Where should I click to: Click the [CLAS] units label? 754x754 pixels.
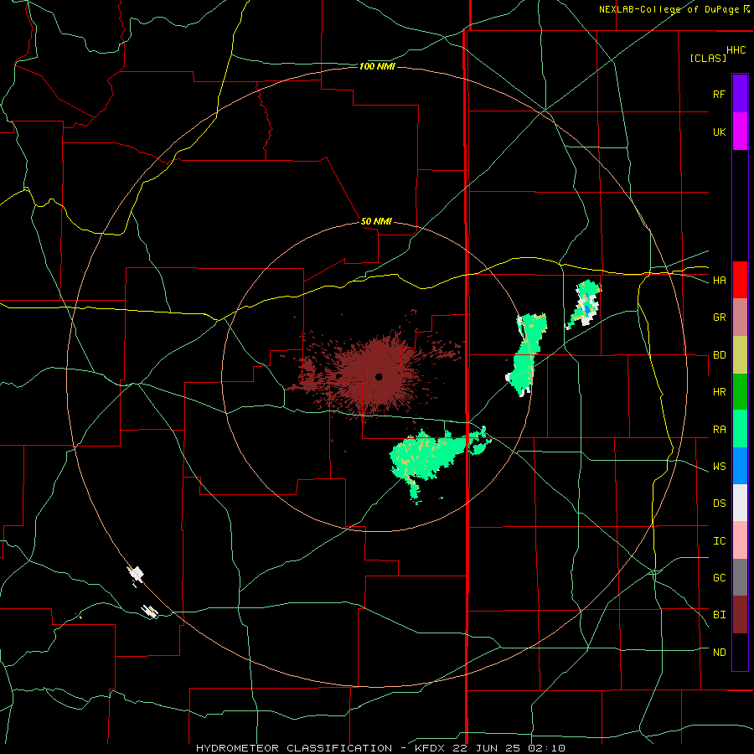pyautogui.click(x=708, y=58)
